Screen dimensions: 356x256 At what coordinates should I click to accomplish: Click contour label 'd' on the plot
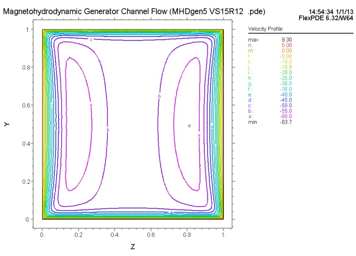point(171,213)
